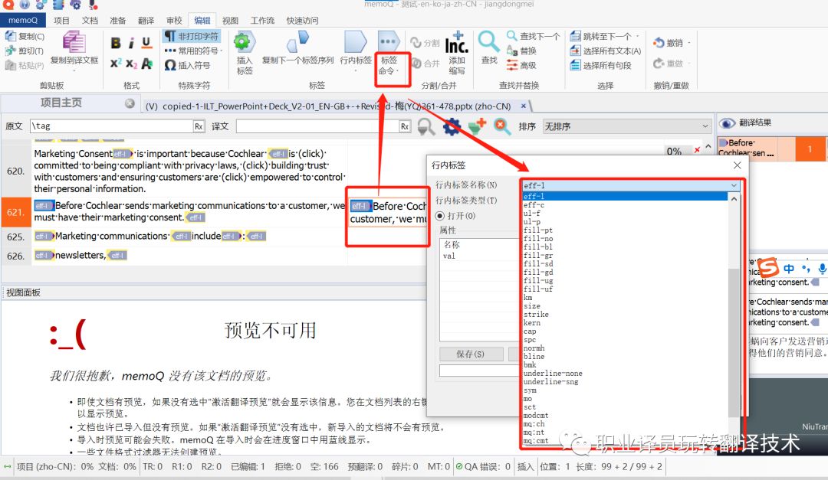
Task: Open the eff-1 tag name combo box
Action: pyautogui.click(x=734, y=185)
